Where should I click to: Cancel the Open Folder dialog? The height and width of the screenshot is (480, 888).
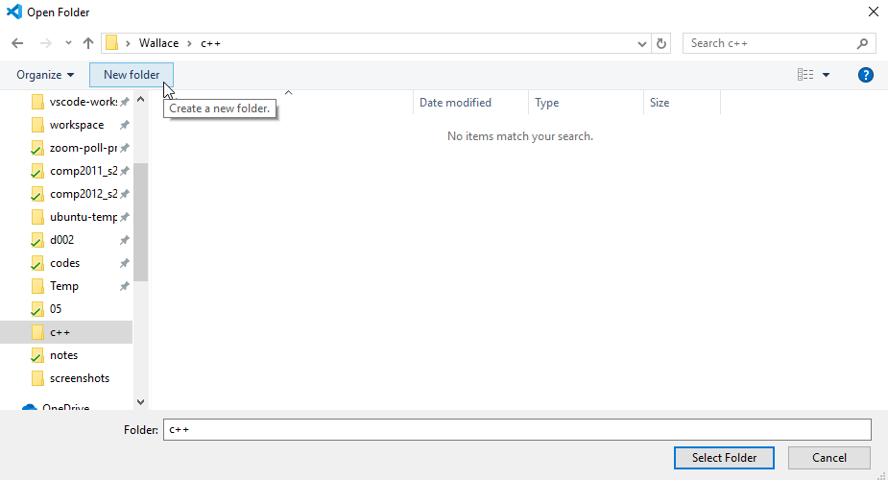[x=828, y=458]
